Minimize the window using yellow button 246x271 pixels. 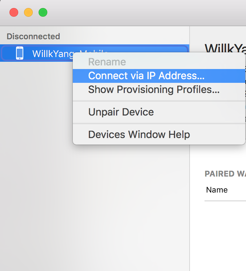(x=28, y=12)
